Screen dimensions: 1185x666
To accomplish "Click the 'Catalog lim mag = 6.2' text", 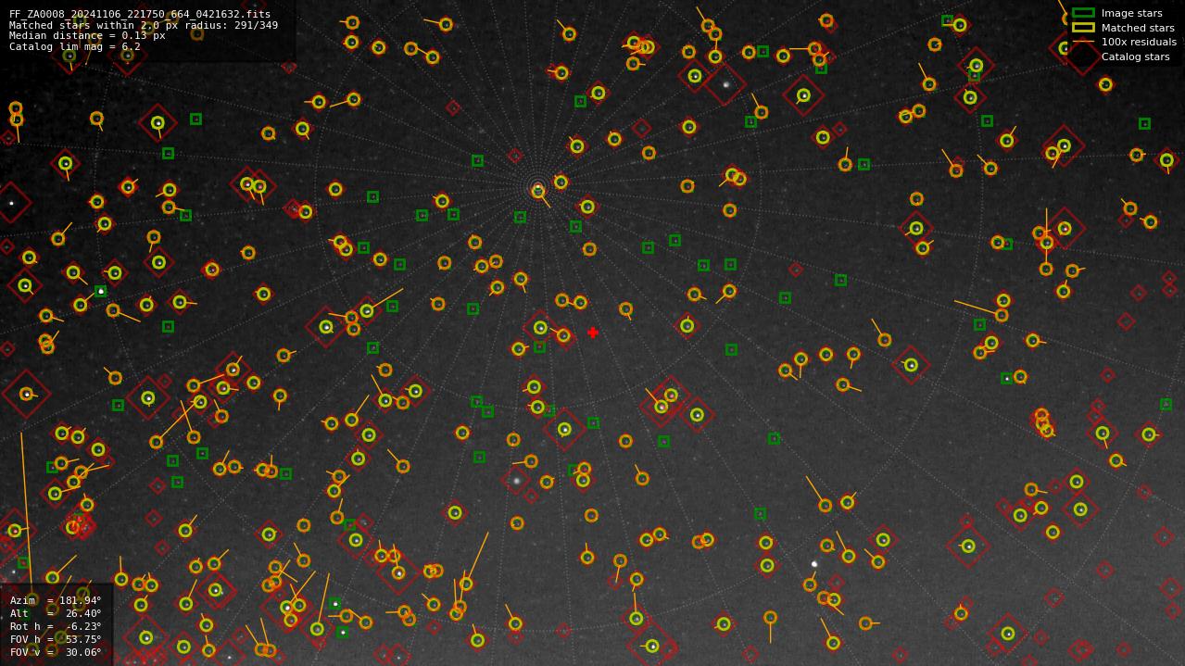I will 75,46.
